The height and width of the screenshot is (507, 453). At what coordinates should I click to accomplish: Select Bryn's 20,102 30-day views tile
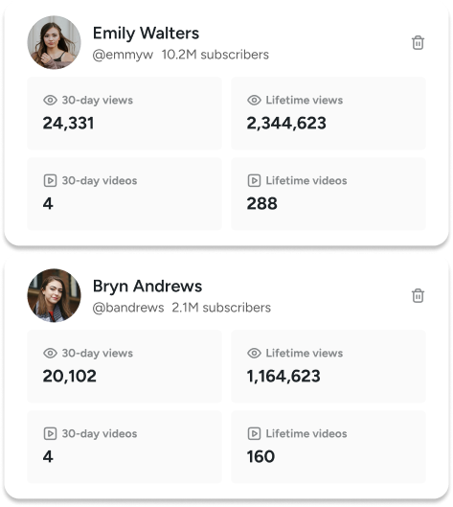(125, 366)
